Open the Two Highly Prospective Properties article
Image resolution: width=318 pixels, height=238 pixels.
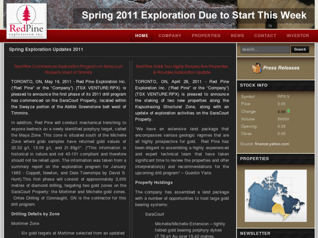(x=182, y=69)
